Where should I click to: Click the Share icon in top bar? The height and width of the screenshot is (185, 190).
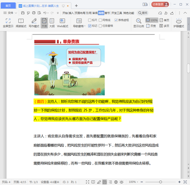(172, 13)
